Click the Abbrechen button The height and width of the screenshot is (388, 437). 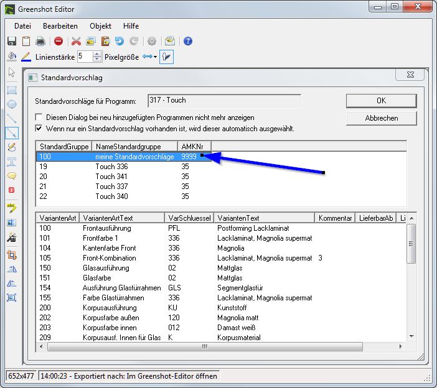pyautogui.click(x=381, y=118)
